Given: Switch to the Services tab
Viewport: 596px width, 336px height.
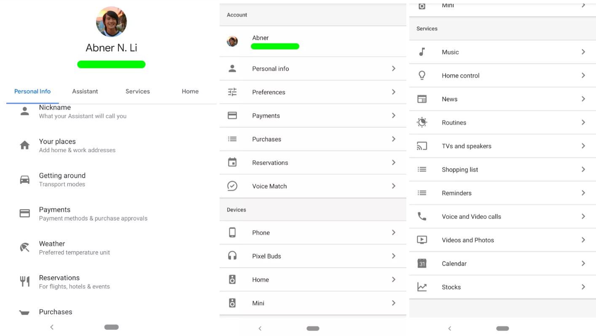Looking at the screenshot, I should coord(137,91).
